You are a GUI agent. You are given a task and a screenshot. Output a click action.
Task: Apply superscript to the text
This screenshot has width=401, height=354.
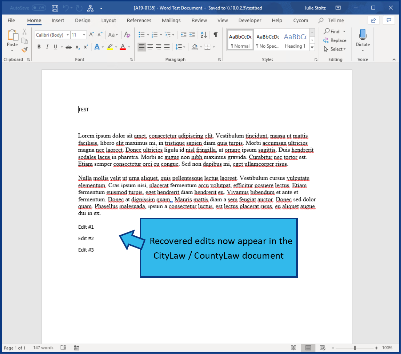tap(86, 47)
